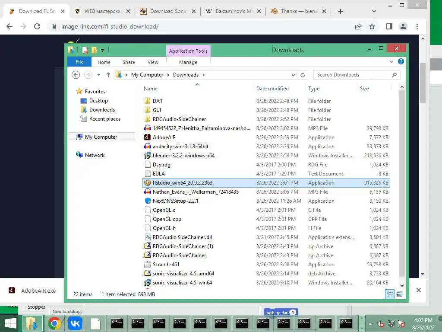Bookmark this page with star icon
442x332 pixels.
[372, 26]
